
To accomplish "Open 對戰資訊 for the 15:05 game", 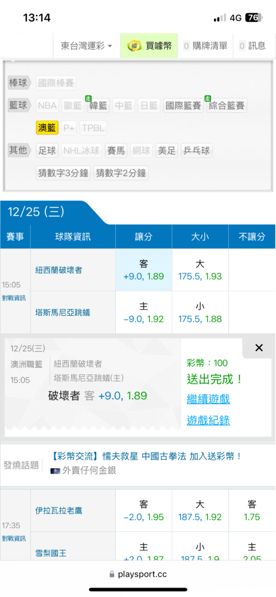I will point(14,298).
